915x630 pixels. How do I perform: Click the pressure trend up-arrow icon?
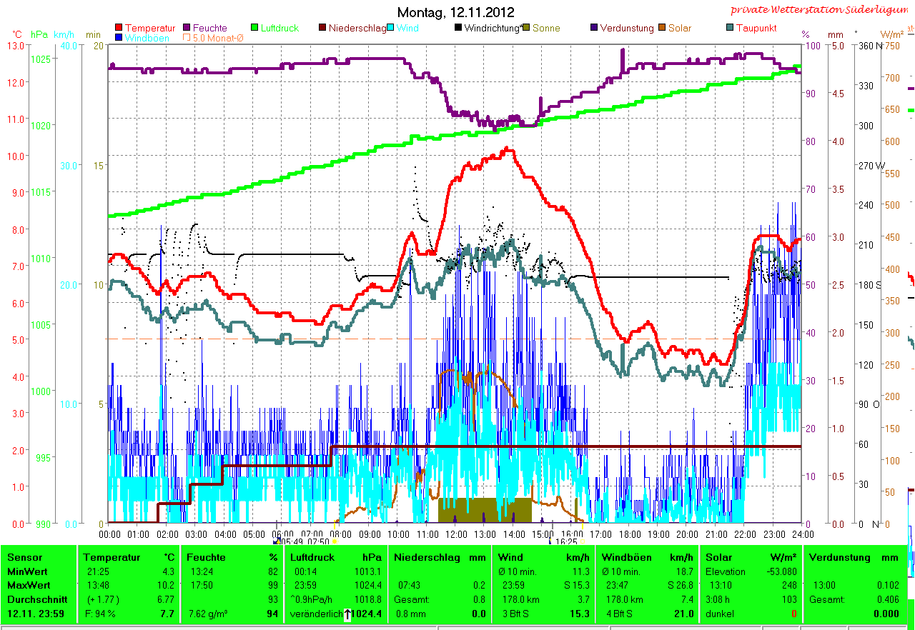coord(348,614)
